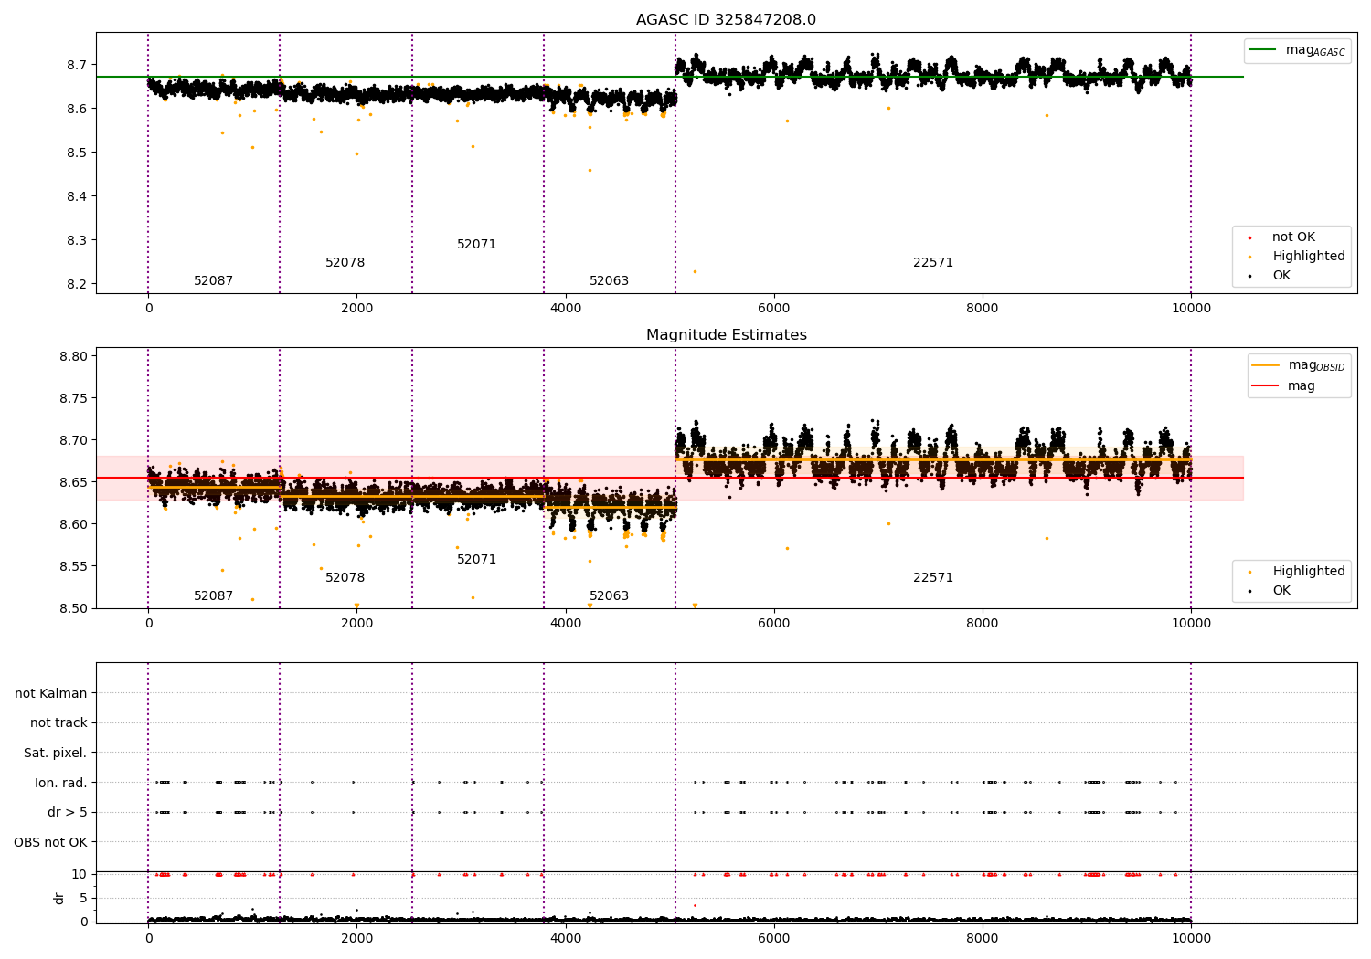Image resolution: width=1371 pixels, height=959 pixels.
Task: Click obsid label 22571 in top plot
Action: pyautogui.click(x=932, y=263)
